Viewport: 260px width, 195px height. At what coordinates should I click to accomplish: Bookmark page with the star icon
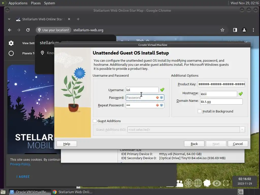[222, 30]
